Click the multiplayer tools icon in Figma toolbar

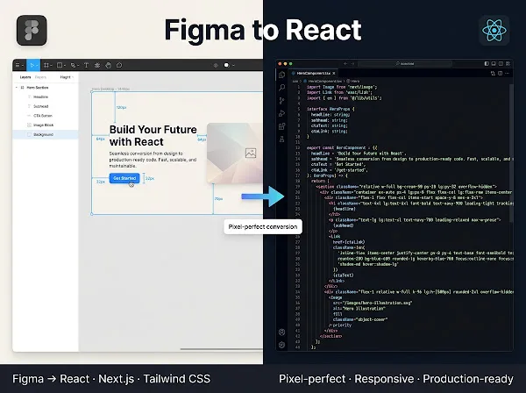pyautogui.click(x=216, y=65)
